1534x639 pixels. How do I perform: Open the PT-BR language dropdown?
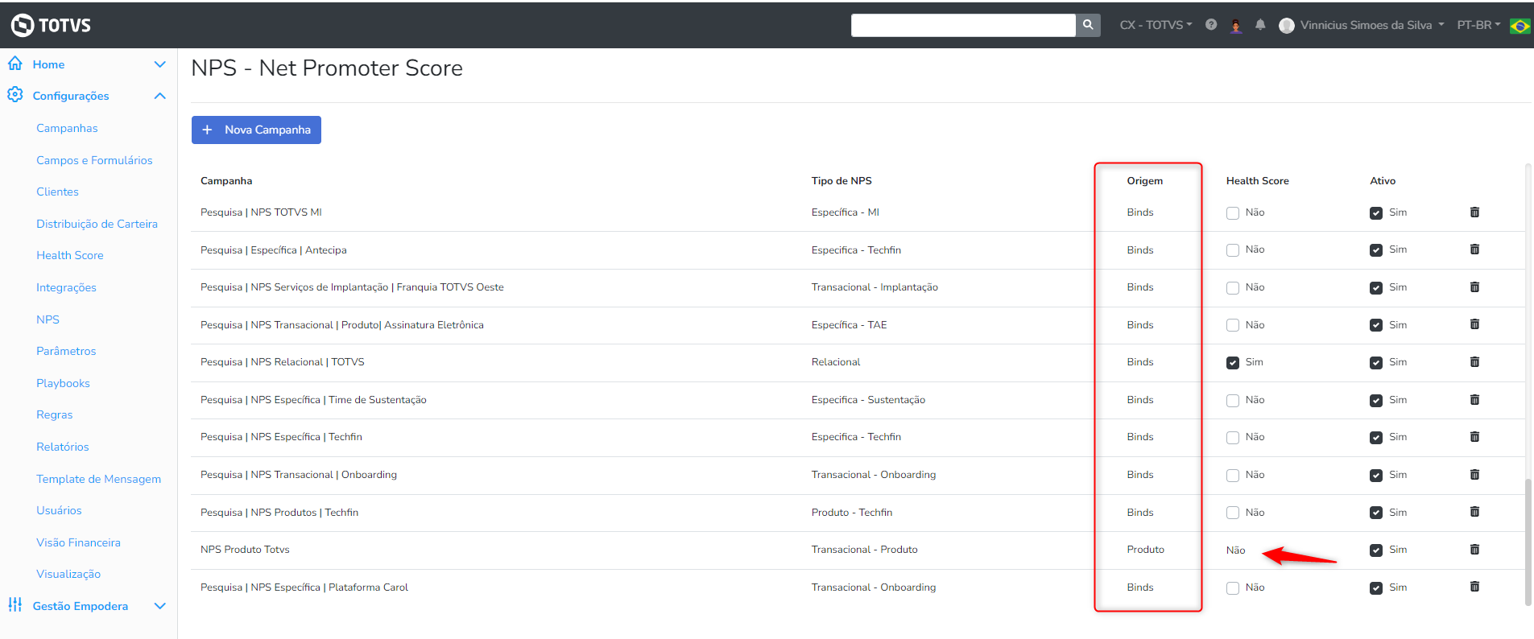coord(1478,25)
